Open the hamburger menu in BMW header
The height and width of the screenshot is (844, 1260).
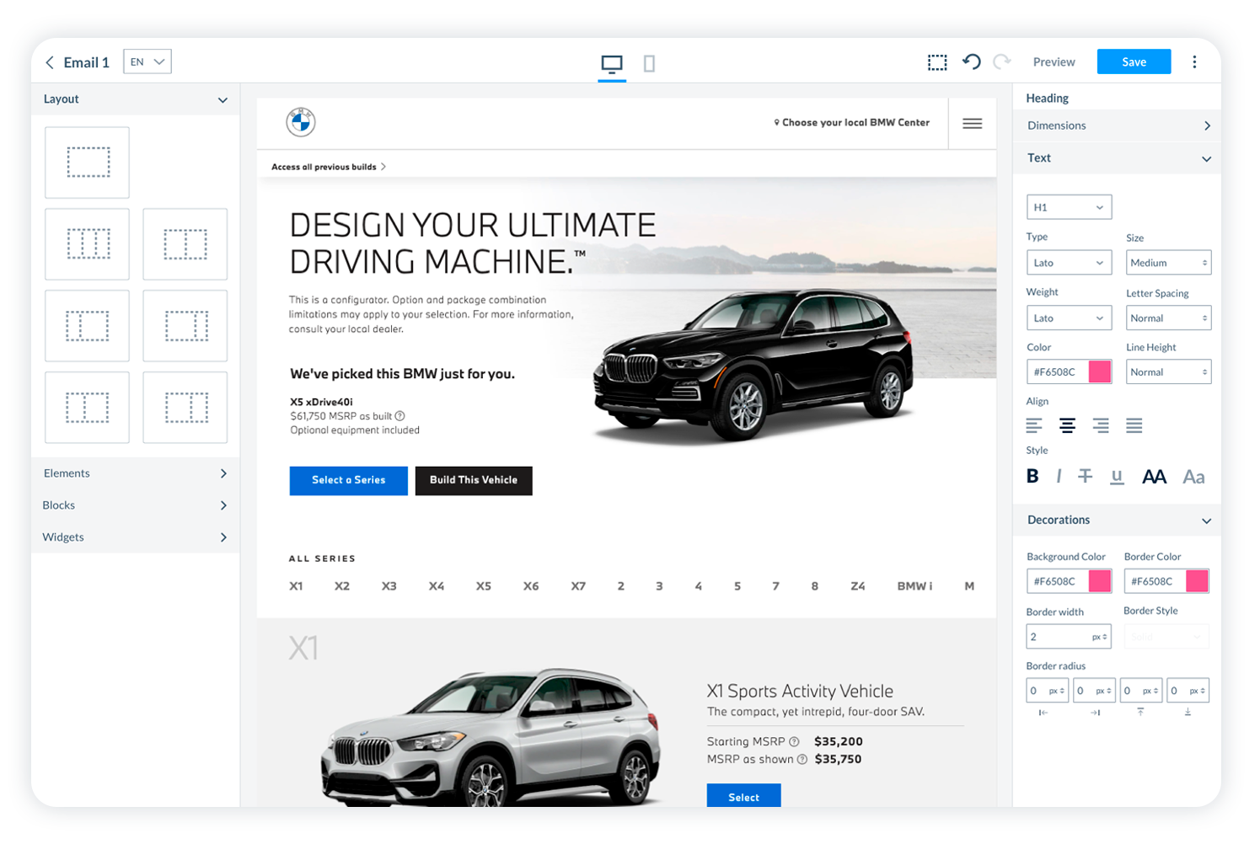click(x=972, y=124)
